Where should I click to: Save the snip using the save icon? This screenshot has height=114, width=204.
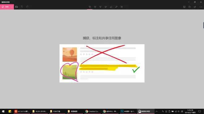point(184,7)
